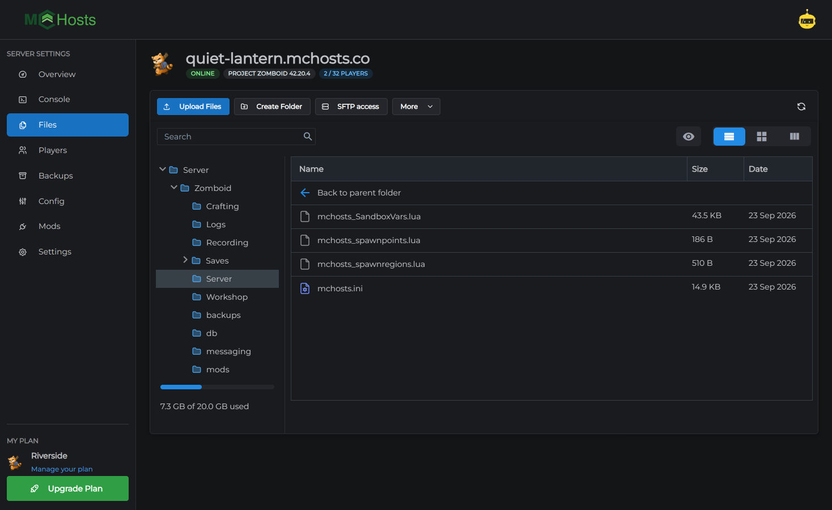Open the Console page
This screenshot has width=832, height=510.
coord(67,99)
